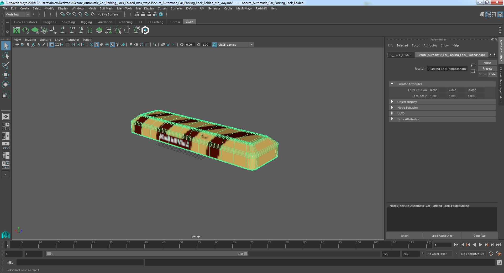Click the Load Attributes button
The width and height of the screenshot is (504, 273).
click(x=442, y=236)
